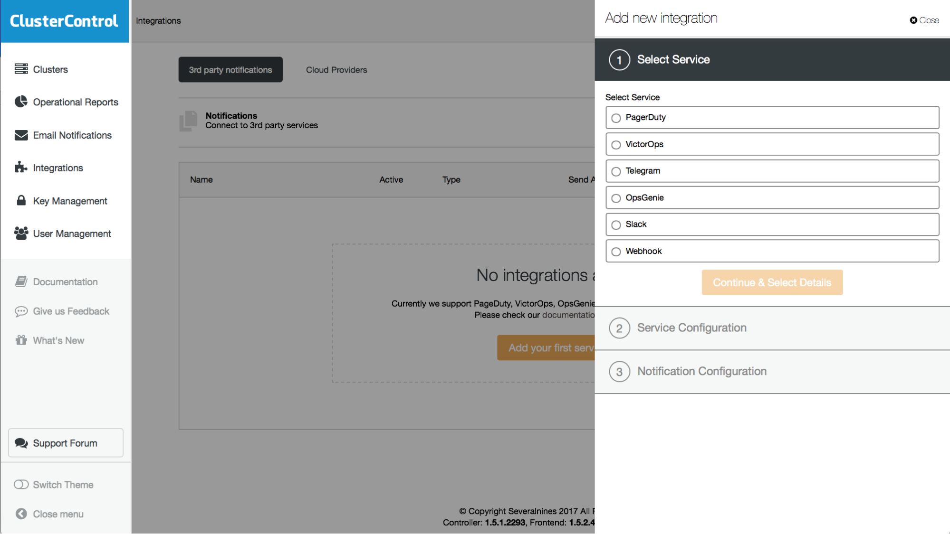Click the Documentation book icon
Viewport: 950px width, 534px height.
21,281
